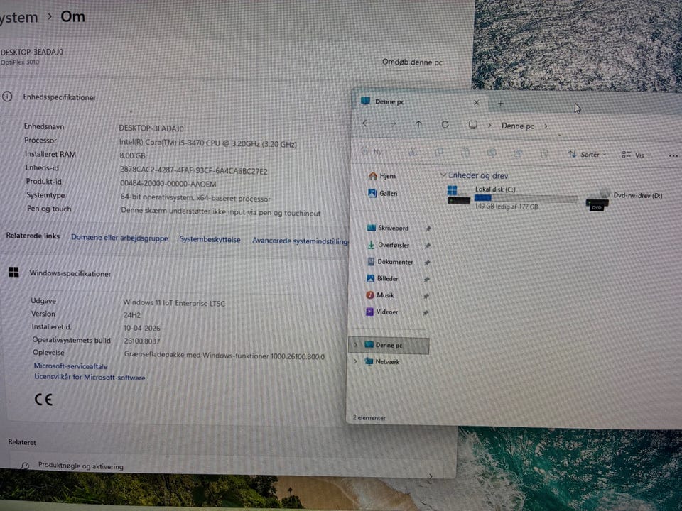Open Avancerede systemindstillinger link

click(300, 241)
